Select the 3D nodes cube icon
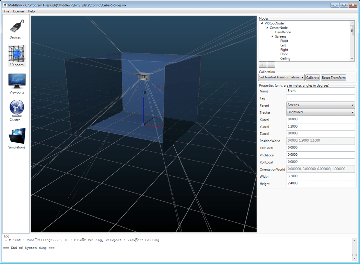Screen dimensions: 360x264 [x=16, y=54]
